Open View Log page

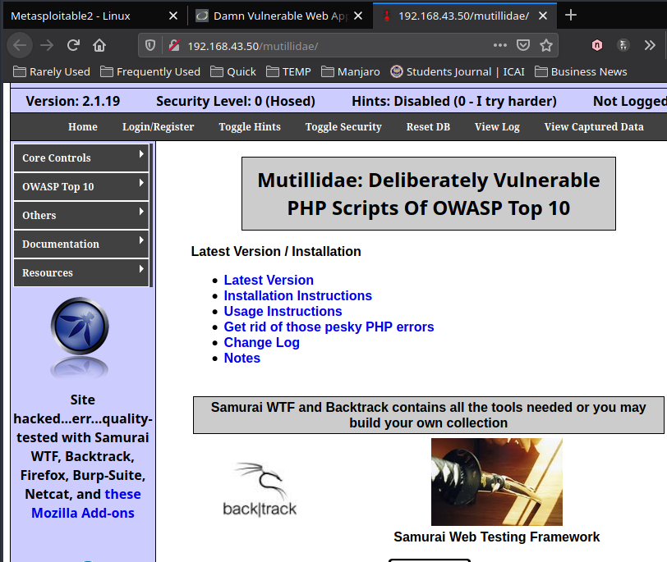[497, 126]
